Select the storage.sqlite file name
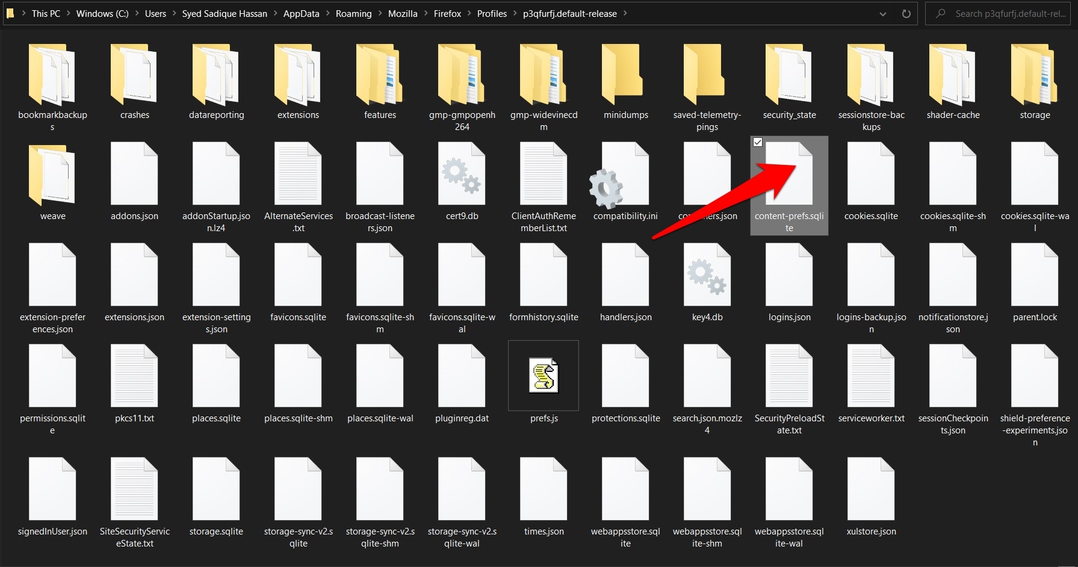Image resolution: width=1078 pixels, height=567 pixels. pyautogui.click(x=216, y=531)
